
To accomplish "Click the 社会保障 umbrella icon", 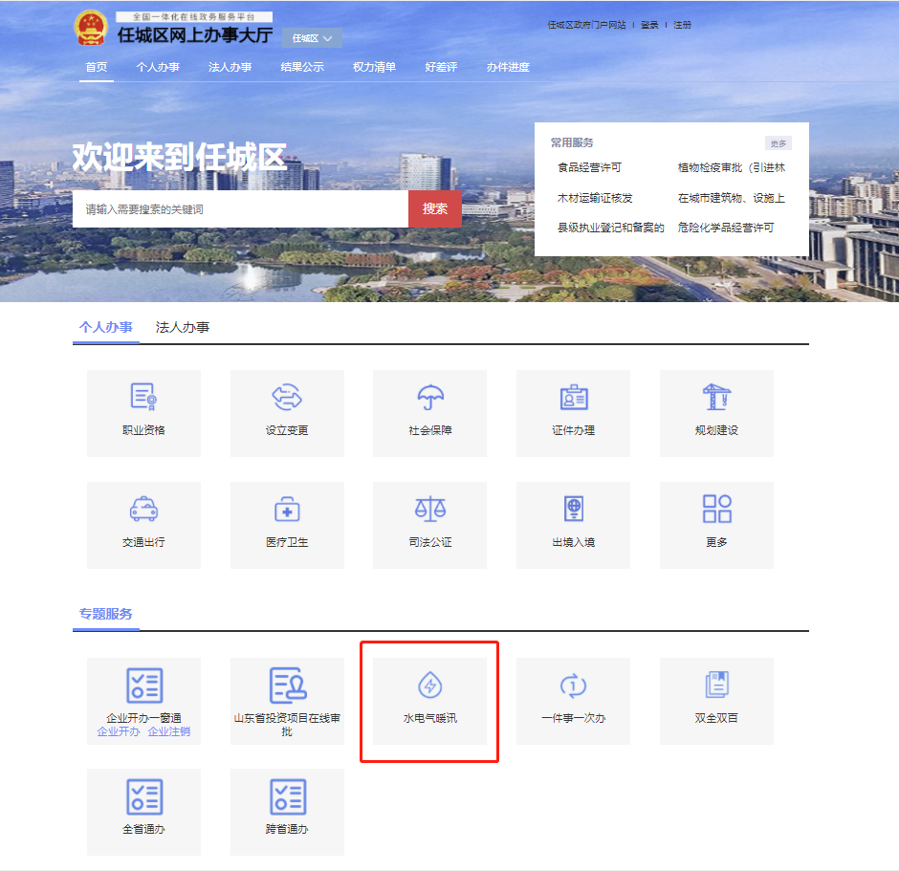I will [x=429, y=397].
